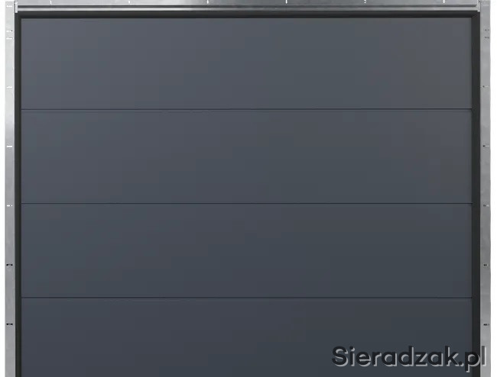
Task: Click the ".pl" ending of the watermark
Action: click(473, 358)
